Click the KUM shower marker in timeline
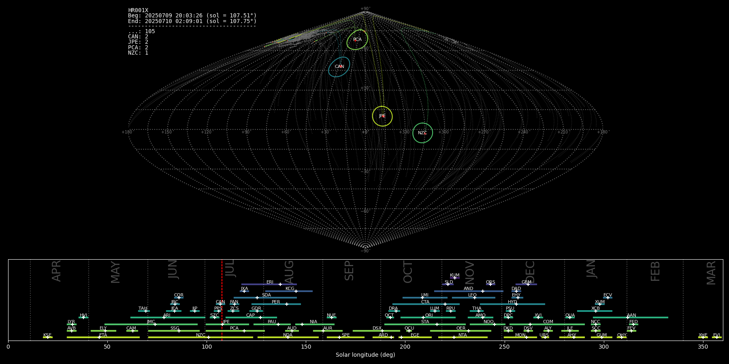Viewport: 729px width, 364px height. pos(455,278)
